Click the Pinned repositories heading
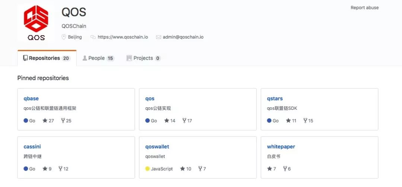Viewport: 402px width, 187px height. click(x=43, y=78)
